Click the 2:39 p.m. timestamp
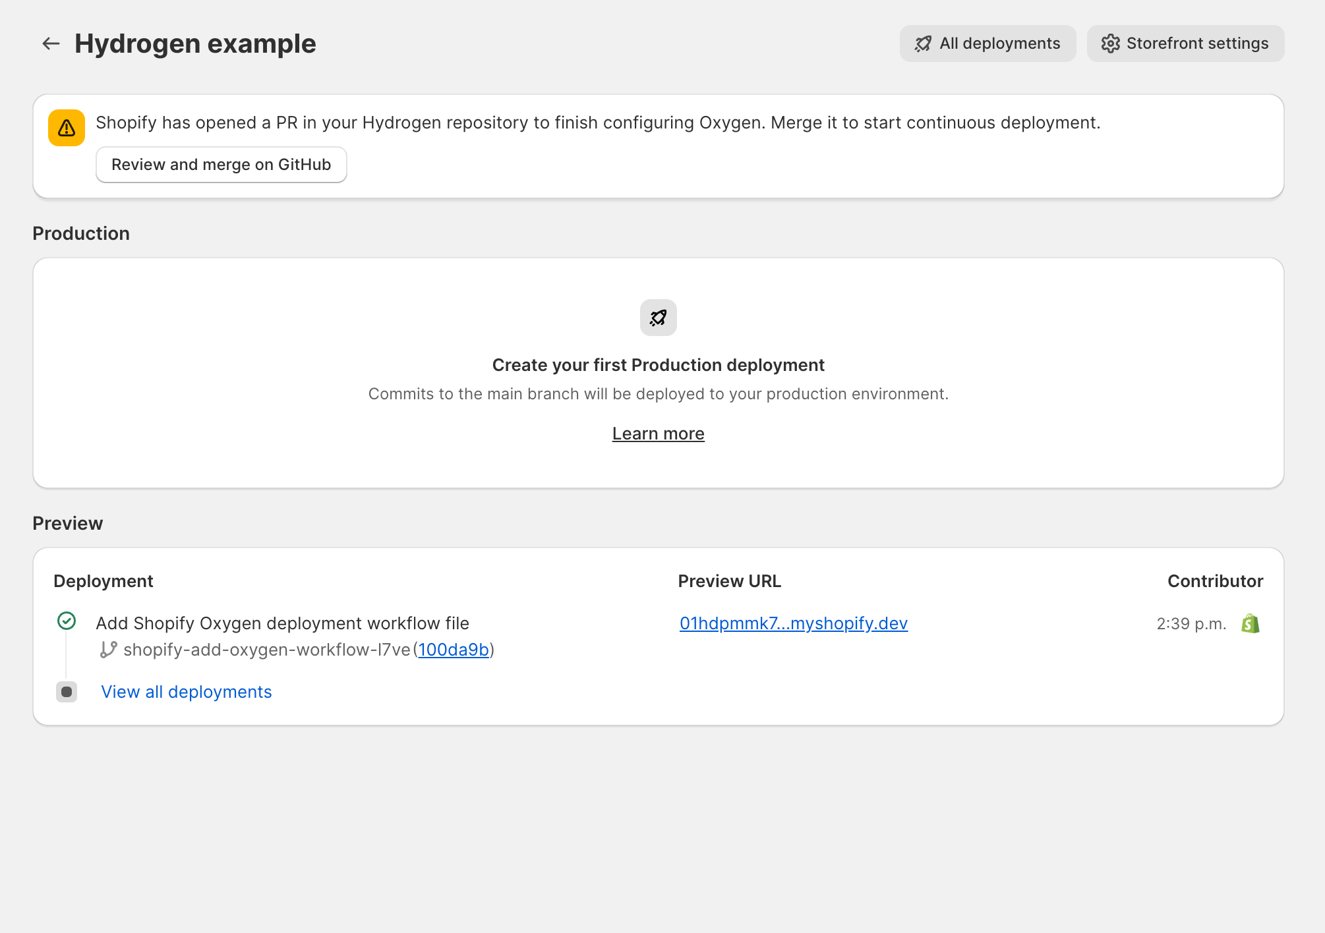 tap(1192, 623)
